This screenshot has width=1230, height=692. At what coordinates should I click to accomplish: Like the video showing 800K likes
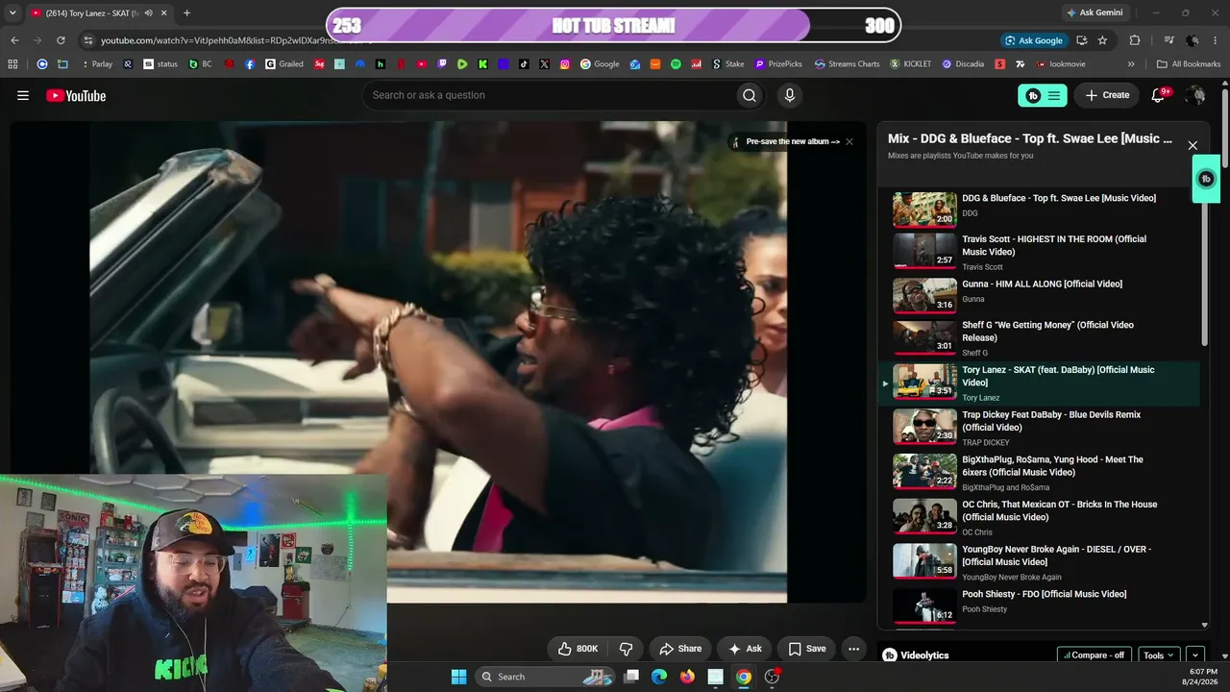click(x=578, y=649)
